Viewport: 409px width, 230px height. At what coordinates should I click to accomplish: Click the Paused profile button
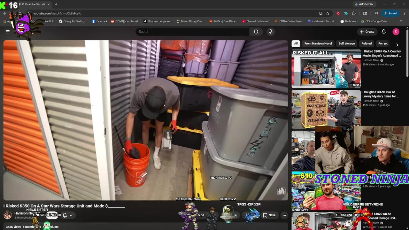point(390,13)
